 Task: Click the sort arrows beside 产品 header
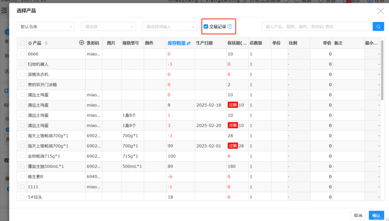coord(46,43)
